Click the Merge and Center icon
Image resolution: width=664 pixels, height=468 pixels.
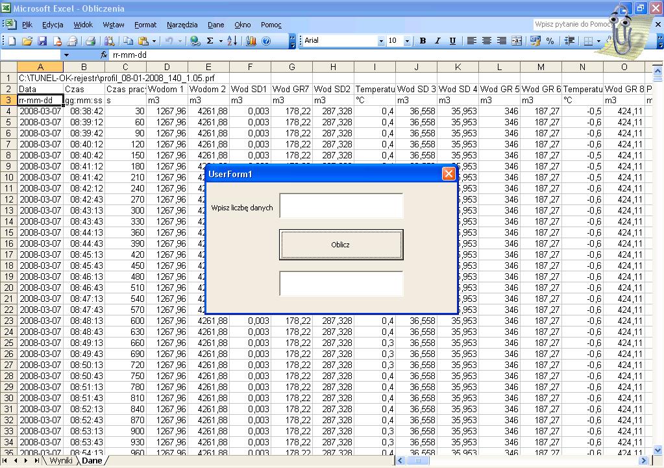point(517,41)
